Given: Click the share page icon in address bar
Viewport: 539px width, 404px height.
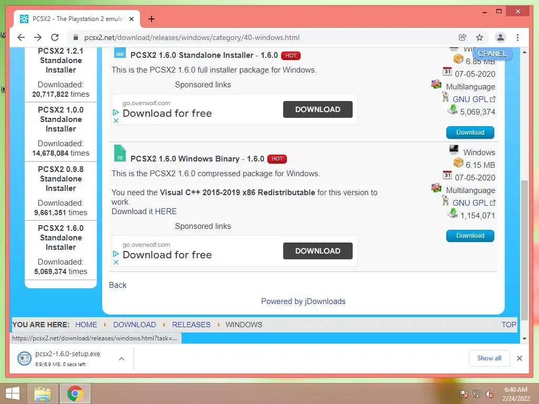Looking at the screenshot, I should (x=462, y=37).
